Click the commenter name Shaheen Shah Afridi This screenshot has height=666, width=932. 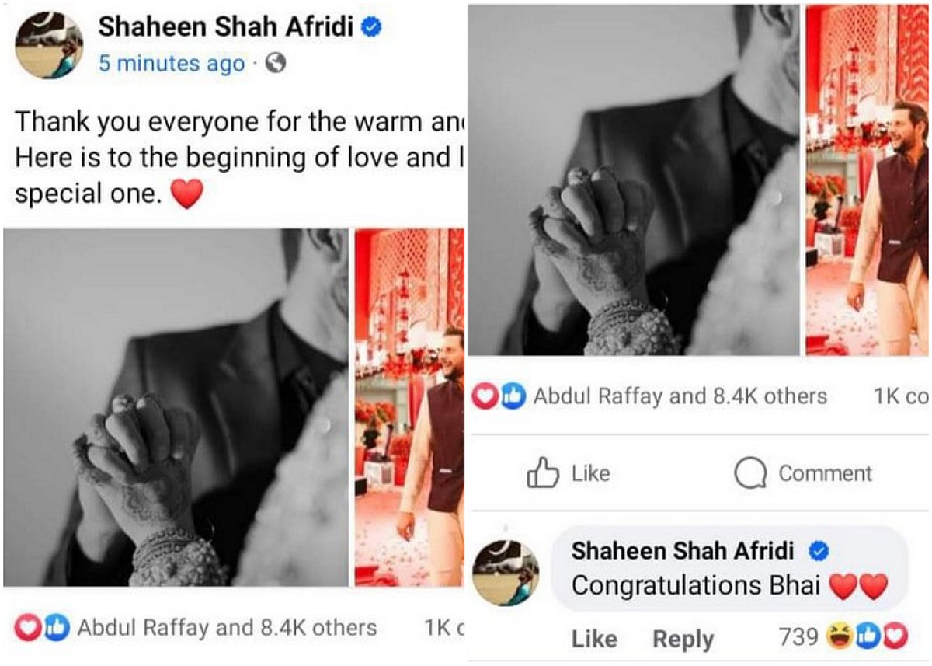pyautogui.click(x=683, y=551)
